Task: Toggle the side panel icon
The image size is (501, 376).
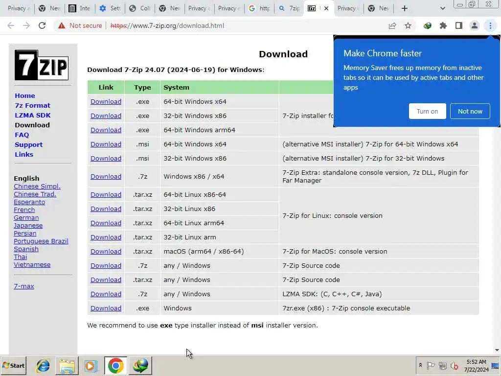Action: [459, 25]
